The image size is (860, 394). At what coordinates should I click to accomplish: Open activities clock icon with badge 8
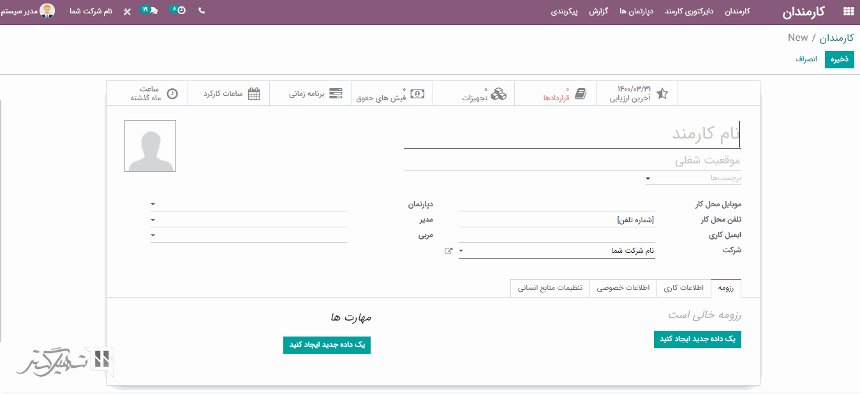tap(181, 11)
